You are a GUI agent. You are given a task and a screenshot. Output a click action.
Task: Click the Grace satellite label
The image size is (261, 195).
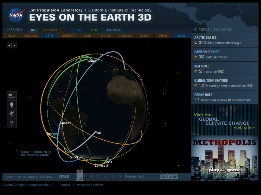pos(92,61)
